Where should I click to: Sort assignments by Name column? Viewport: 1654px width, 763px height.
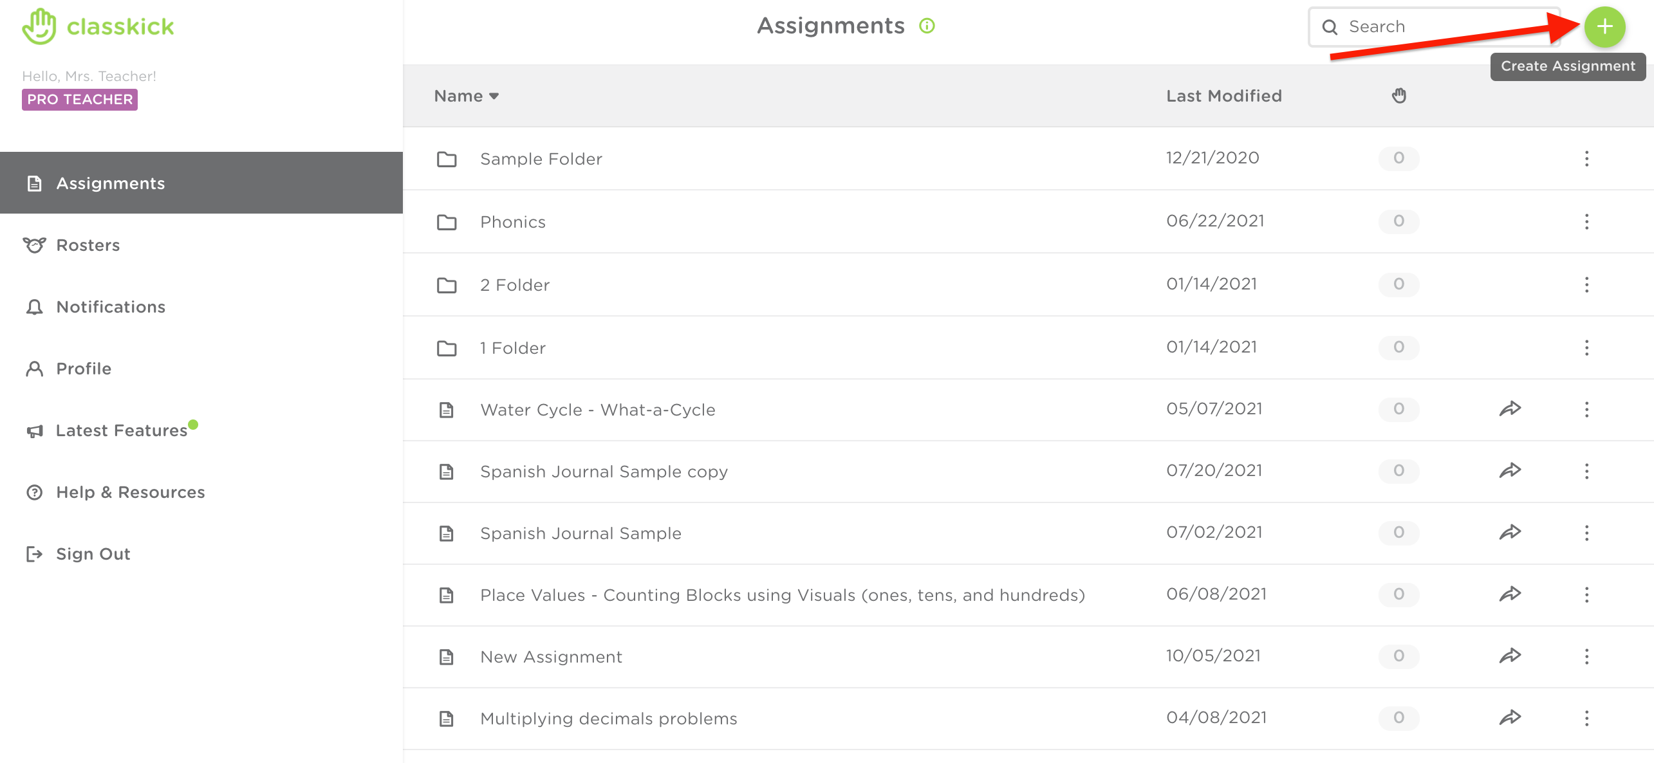pos(465,95)
